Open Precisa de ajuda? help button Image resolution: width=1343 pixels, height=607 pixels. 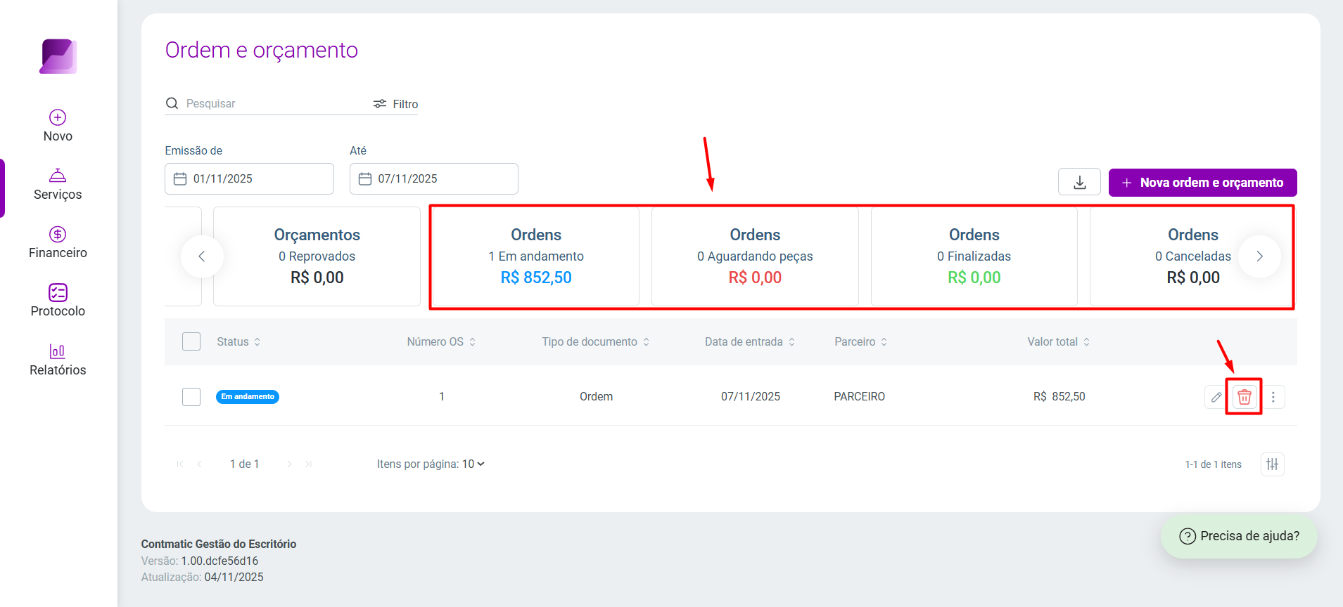point(1239,536)
